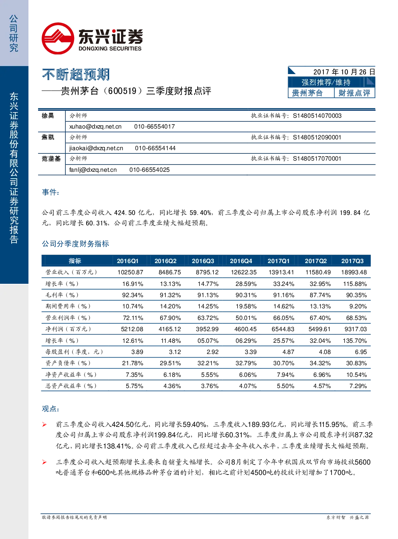Click the red arrow bullet before 三季度公司收入超预期

pyautogui.click(x=44, y=462)
